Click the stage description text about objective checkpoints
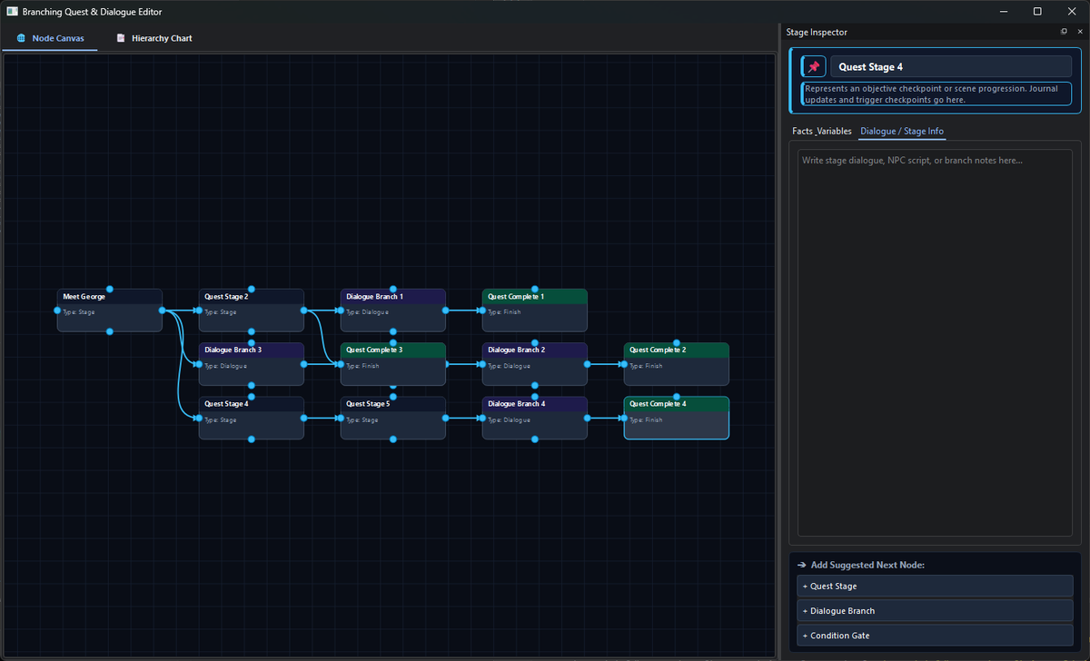This screenshot has width=1090, height=661. point(936,94)
